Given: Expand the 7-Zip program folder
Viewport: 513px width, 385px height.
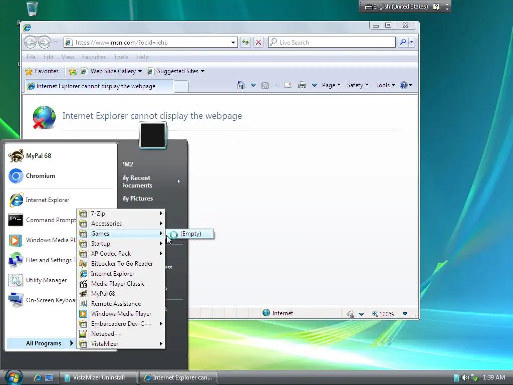Looking at the screenshot, I should click(121, 214).
